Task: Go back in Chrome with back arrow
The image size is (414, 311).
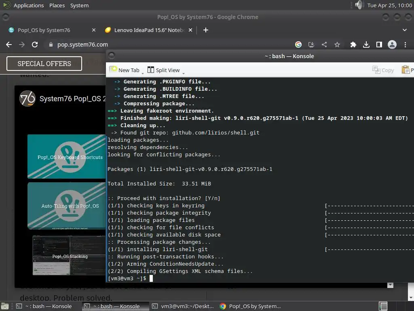Action: [x=9, y=45]
